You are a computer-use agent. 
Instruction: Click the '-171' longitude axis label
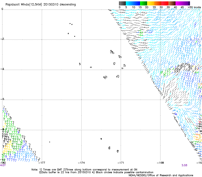[121, 163]
